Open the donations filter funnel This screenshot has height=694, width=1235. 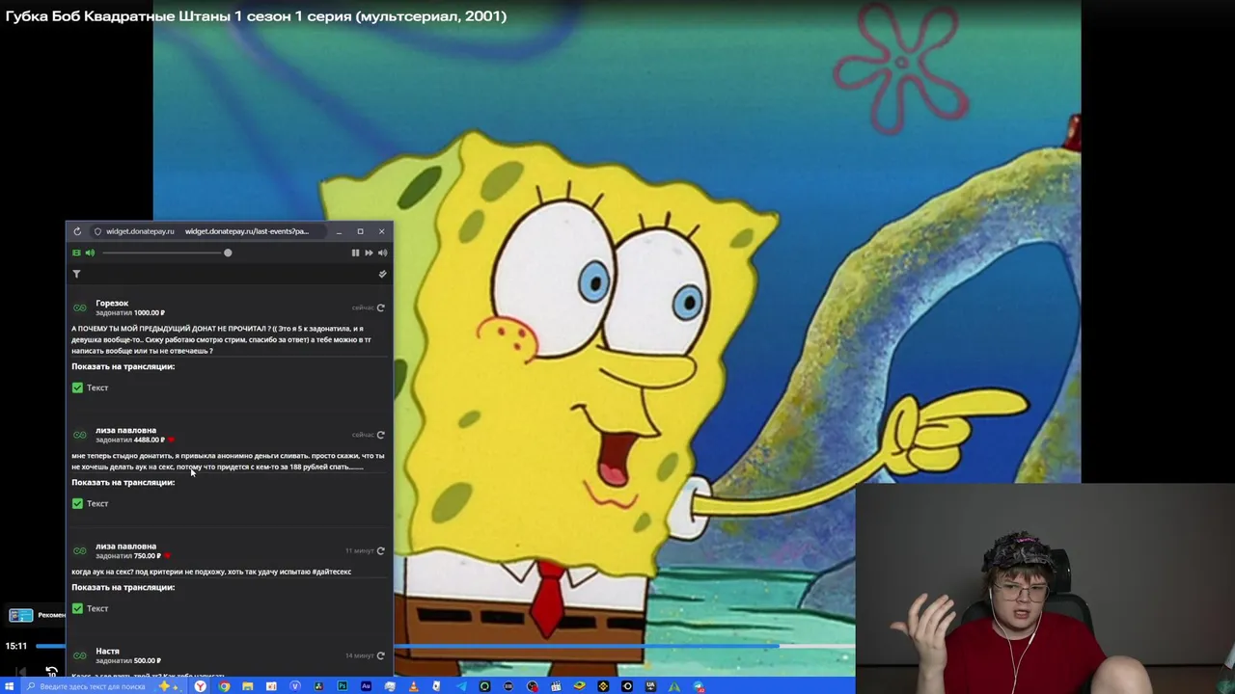pyautogui.click(x=76, y=274)
